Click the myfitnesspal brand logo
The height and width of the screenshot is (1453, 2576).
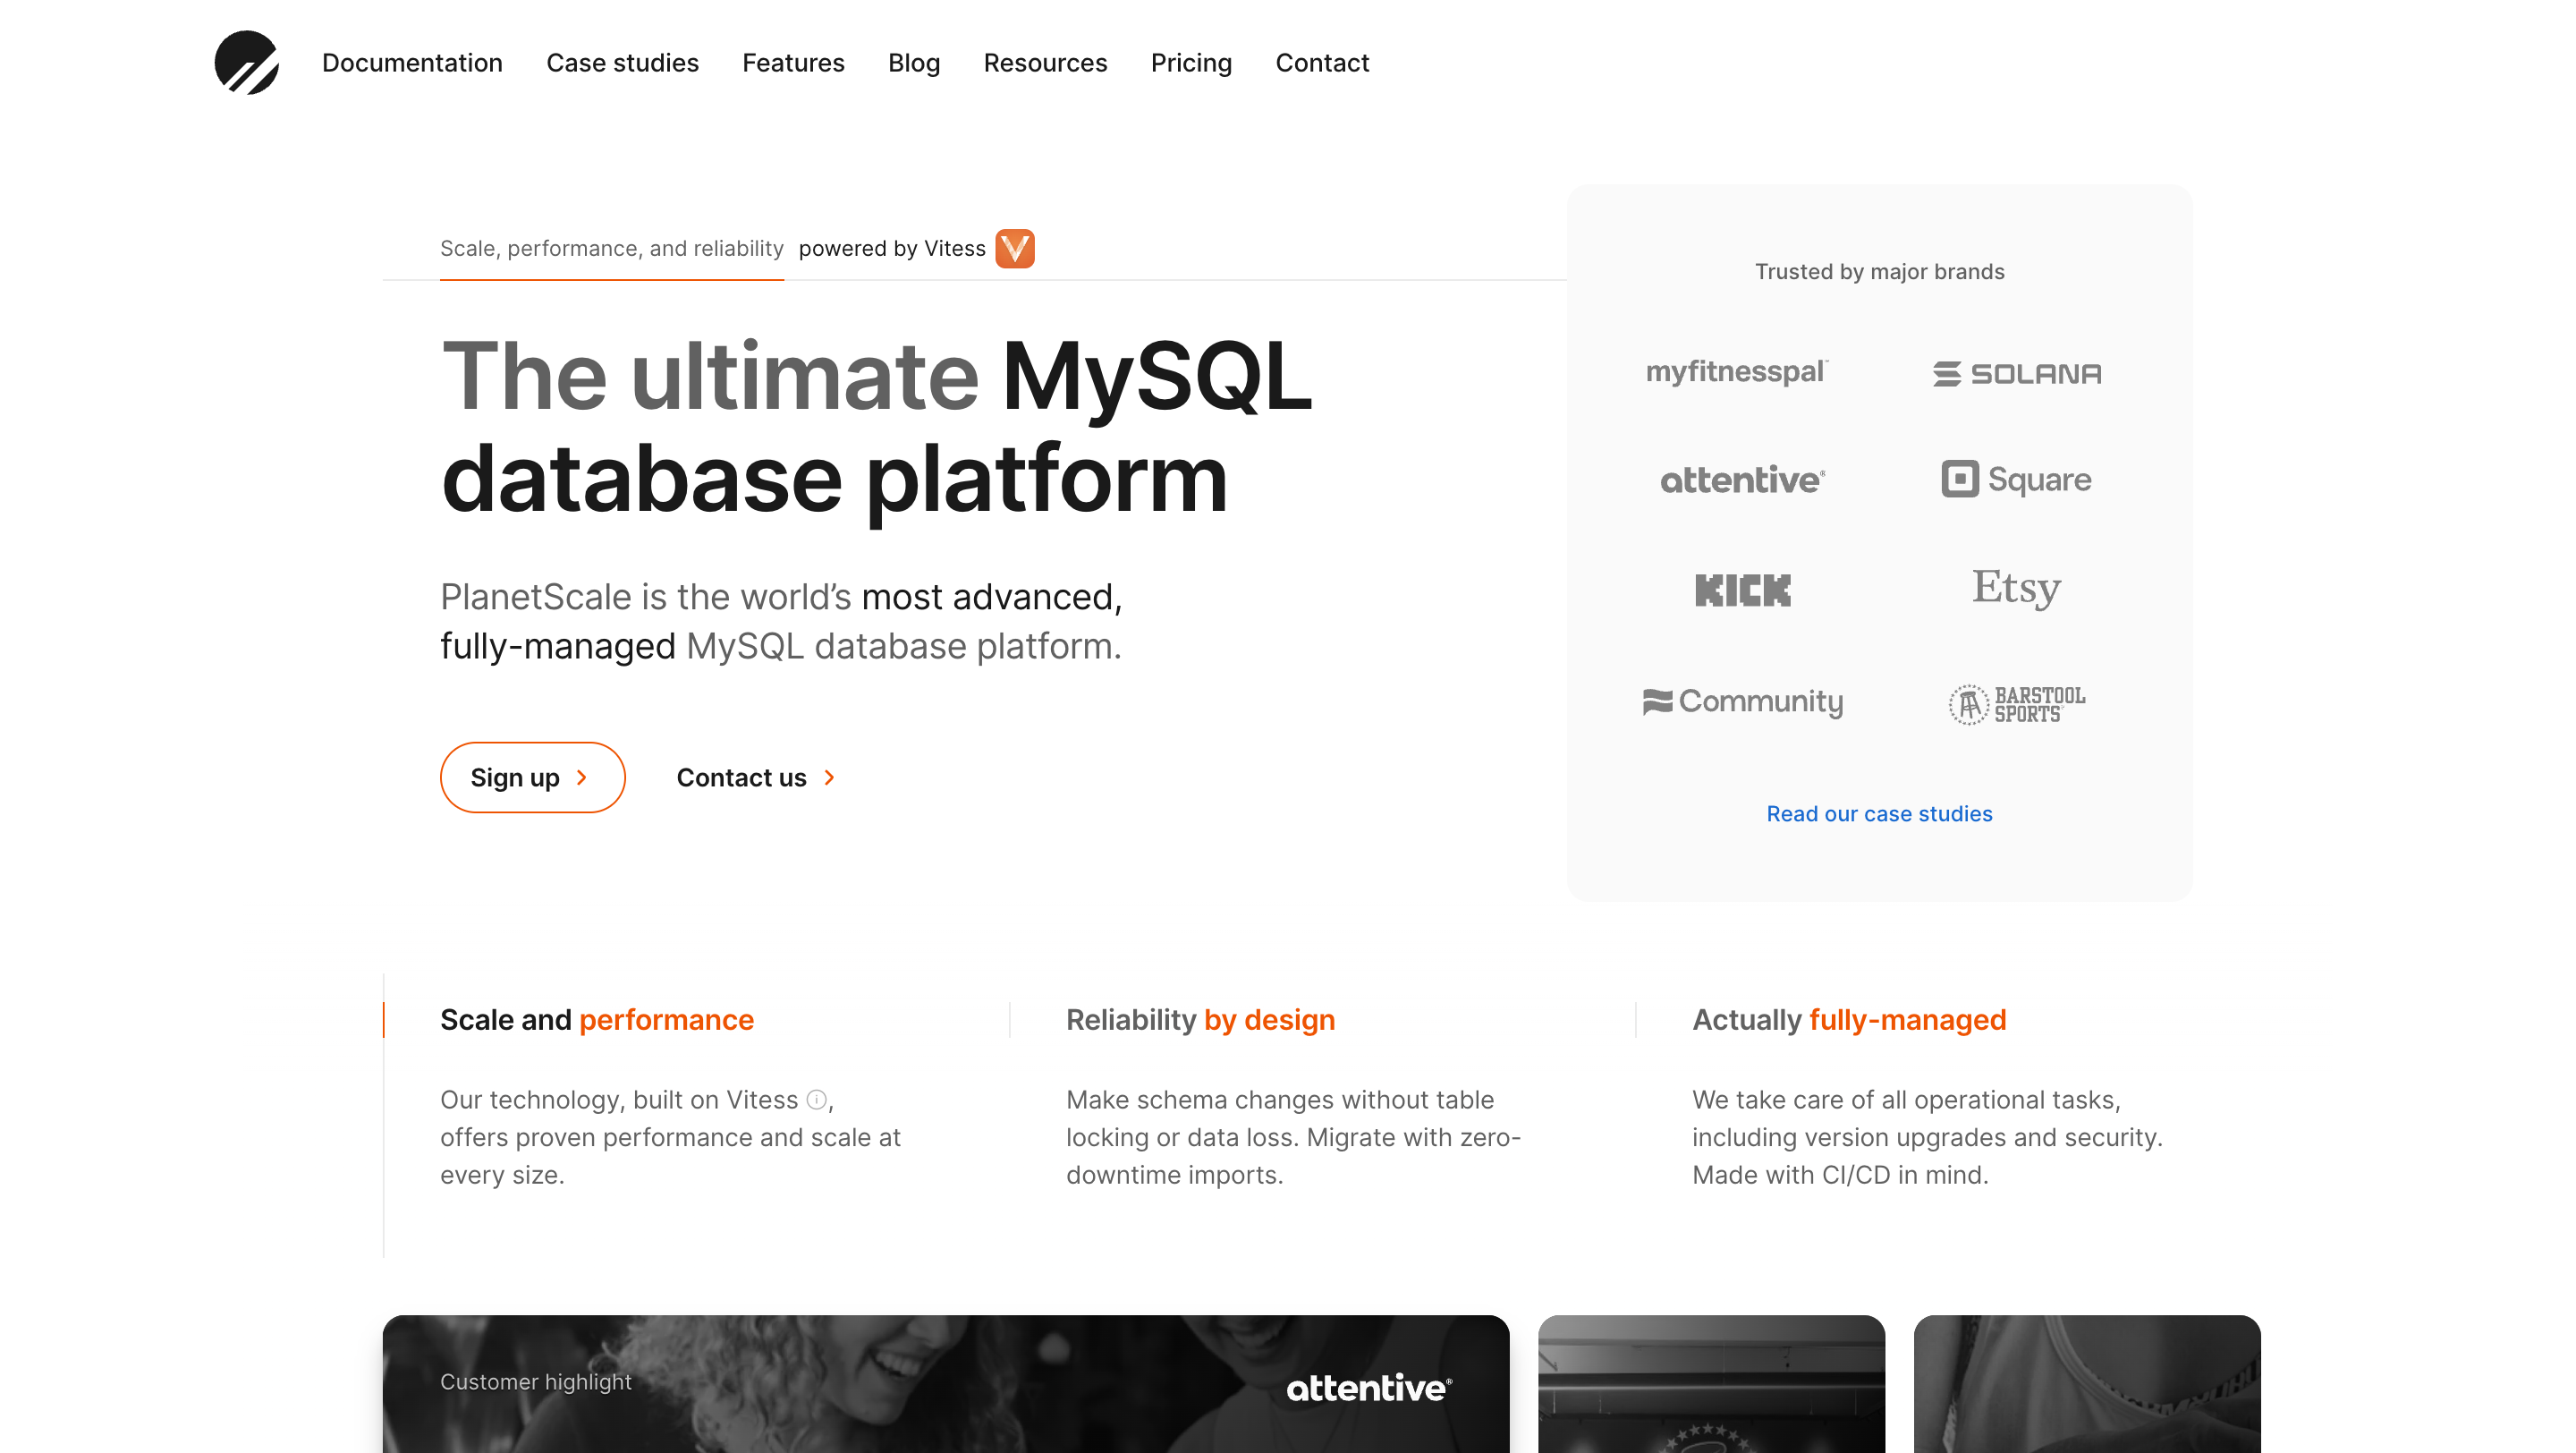[x=1737, y=372]
